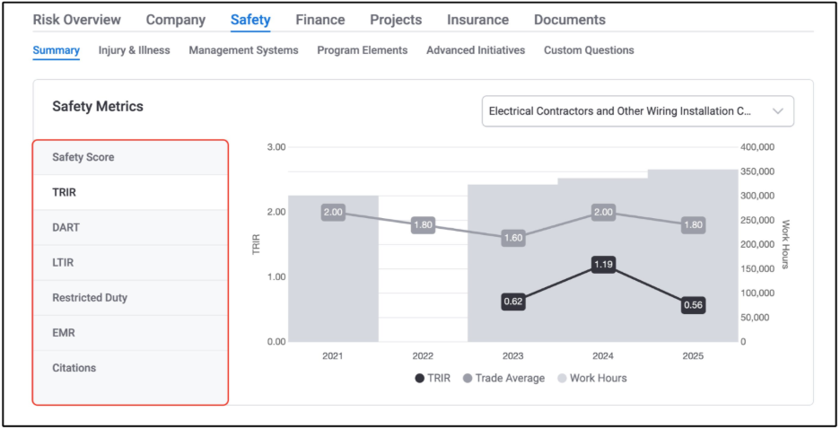View the Citations metric
Image resolution: width=840 pixels, height=429 pixels.
131,368
